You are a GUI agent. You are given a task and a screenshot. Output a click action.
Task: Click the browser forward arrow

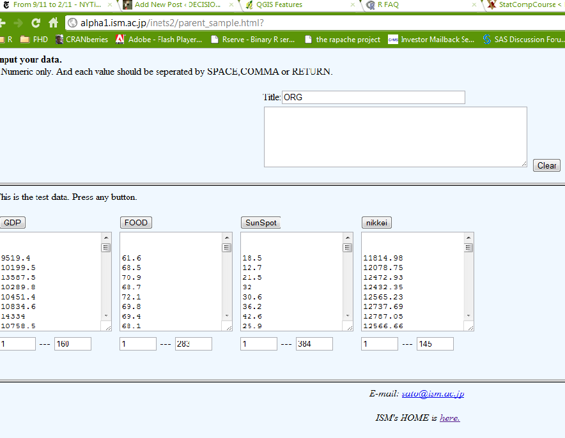tap(18, 23)
